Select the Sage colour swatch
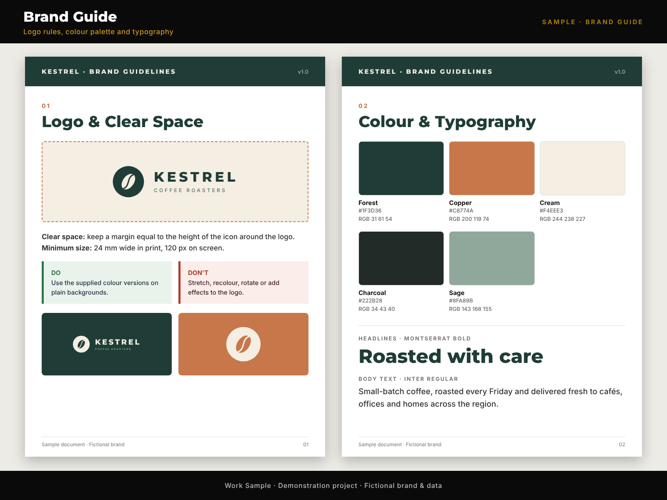This screenshot has width=667, height=500. pos(492,258)
